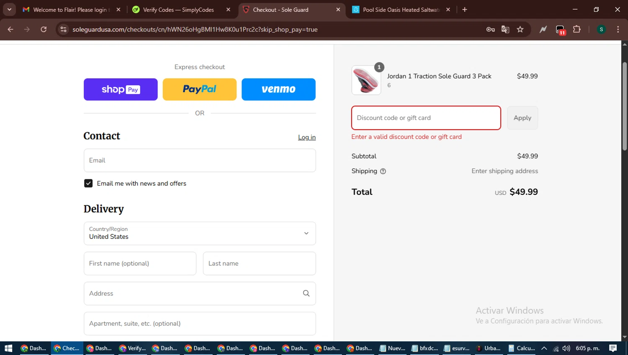Translate this page icon

point(505,29)
